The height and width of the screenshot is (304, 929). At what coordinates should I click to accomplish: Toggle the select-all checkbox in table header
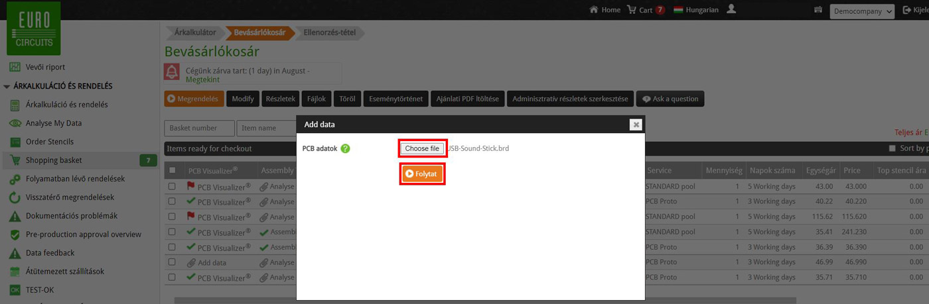(173, 170)
